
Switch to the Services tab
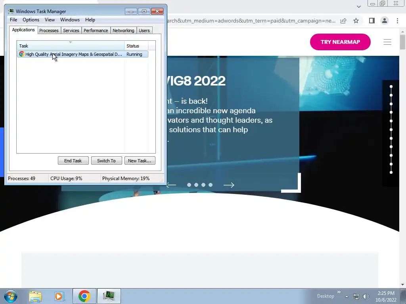71,30
